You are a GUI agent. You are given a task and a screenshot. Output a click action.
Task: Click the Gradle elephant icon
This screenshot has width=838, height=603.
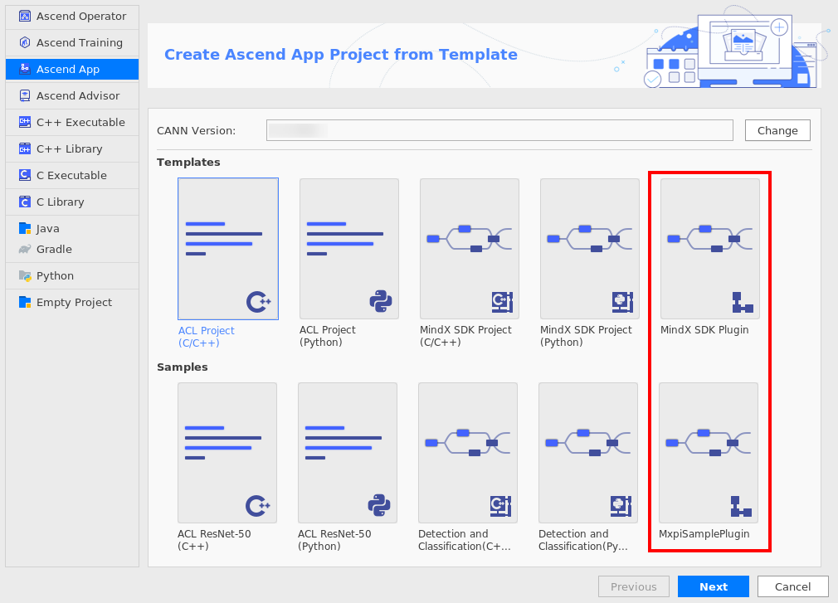tap(25, 249)
